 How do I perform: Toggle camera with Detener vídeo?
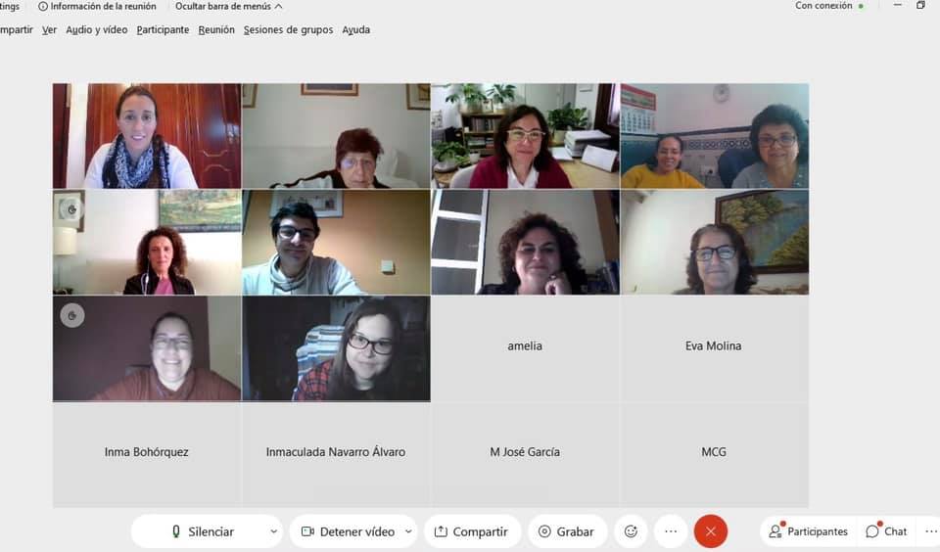tap(348, 531)
